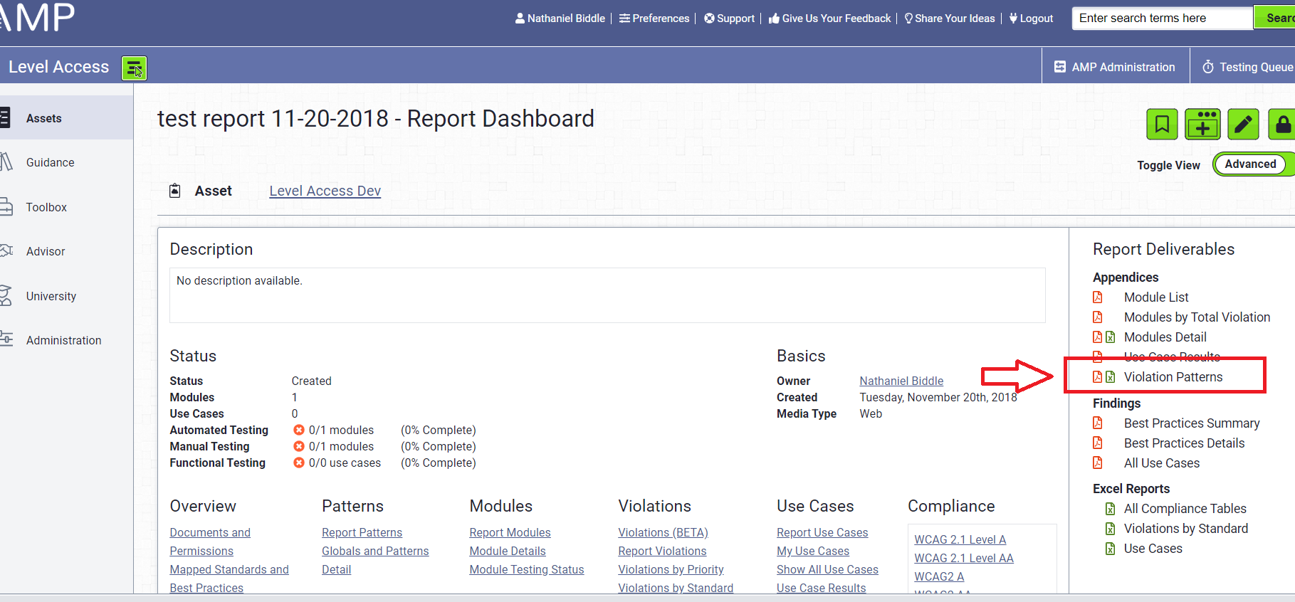Click Share Your Ideas

pos(950,19)
